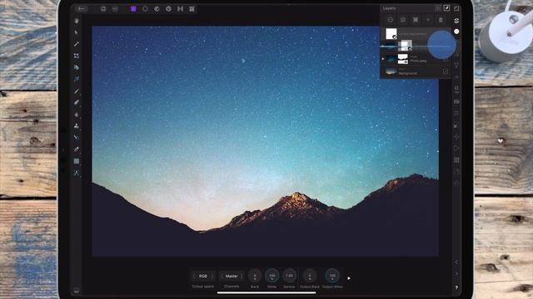
Task: Switch to the purple Photo persona
Action: (133, 9)
